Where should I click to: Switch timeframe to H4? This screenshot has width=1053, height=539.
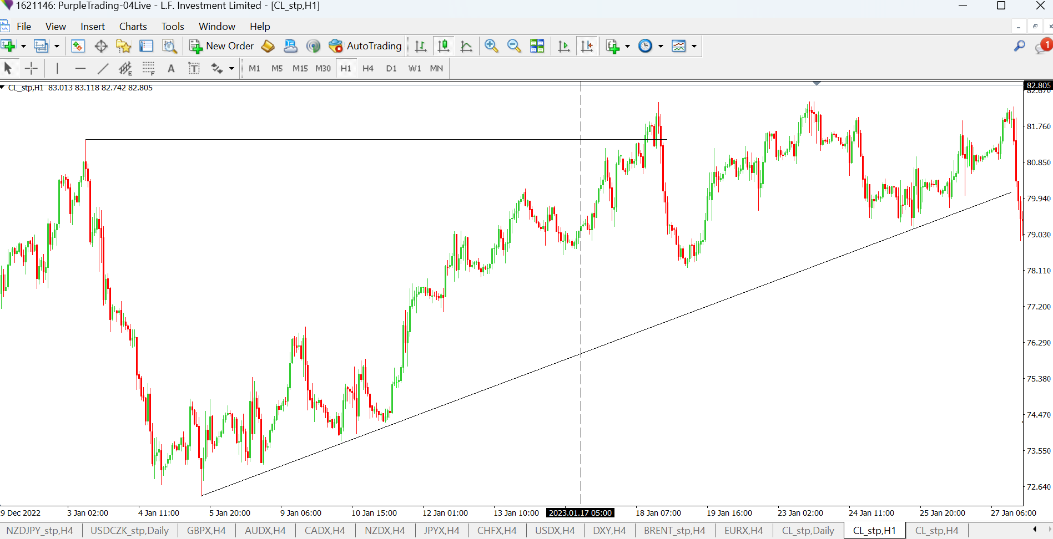[x=367, y=68]
